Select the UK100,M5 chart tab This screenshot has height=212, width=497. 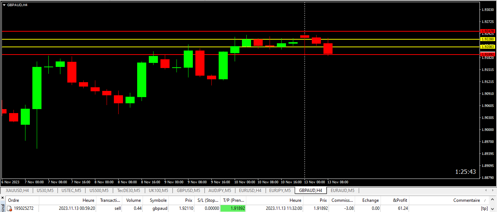point(158,190)
